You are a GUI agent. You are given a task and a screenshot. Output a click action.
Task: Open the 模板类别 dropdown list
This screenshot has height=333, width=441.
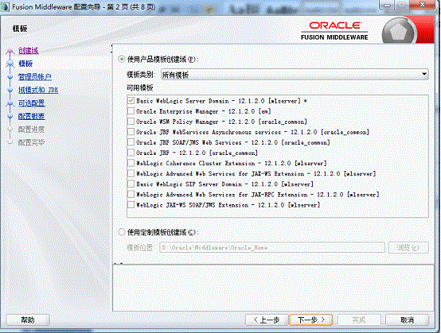[x=295, y=75]
